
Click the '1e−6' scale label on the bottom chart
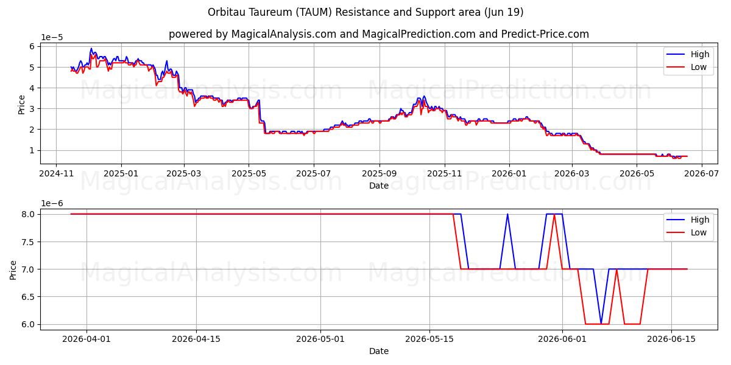(x=52, y=203)
